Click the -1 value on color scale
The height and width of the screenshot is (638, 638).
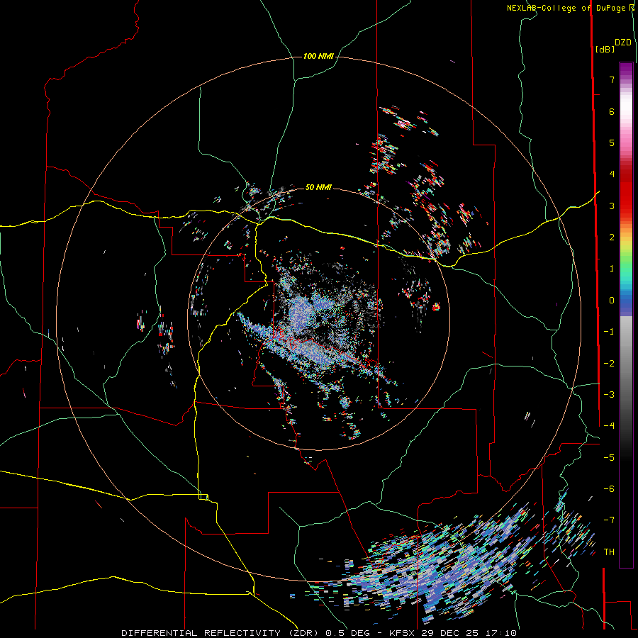[609, 332]
